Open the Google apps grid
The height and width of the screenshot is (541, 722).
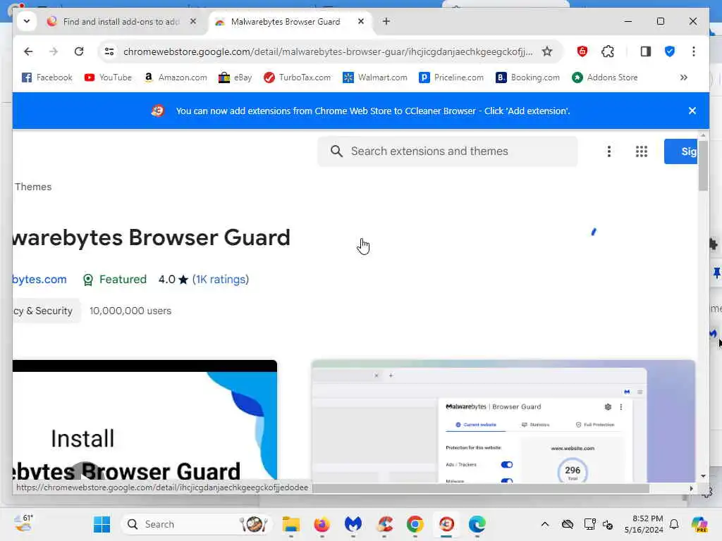(x=642, y=151)
